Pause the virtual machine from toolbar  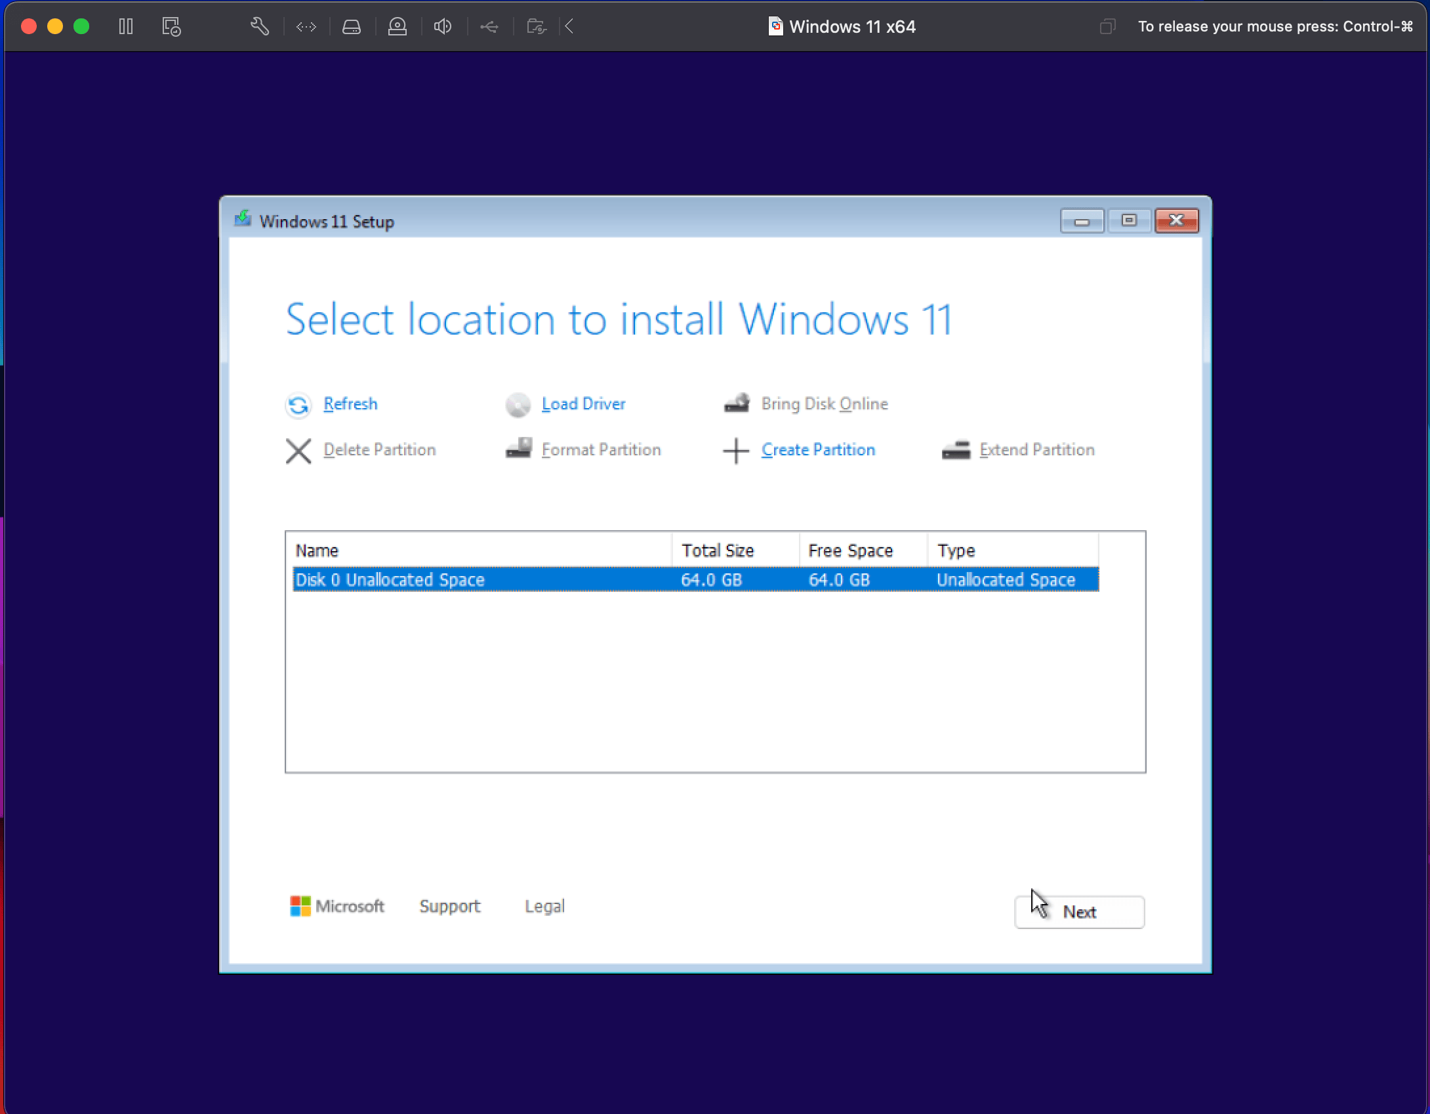126,26
